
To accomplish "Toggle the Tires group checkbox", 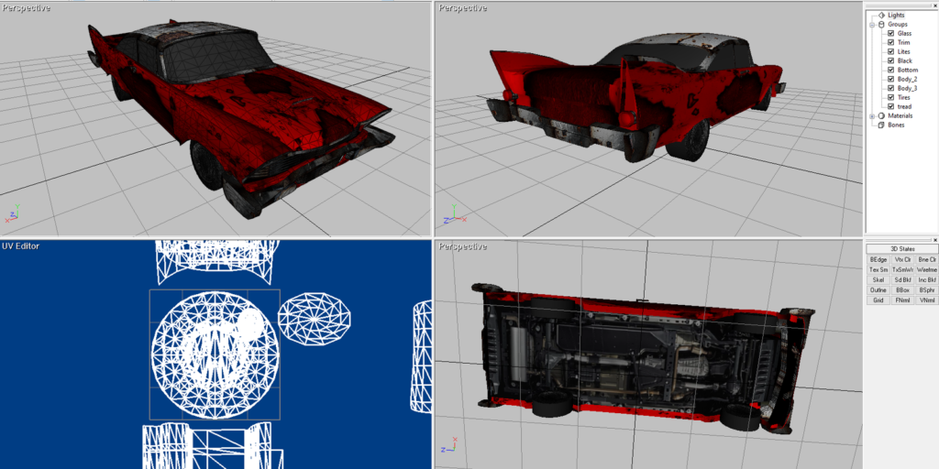I will click(x=891, y=97).
